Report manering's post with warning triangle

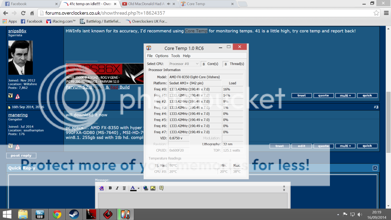tap(18, 147)
